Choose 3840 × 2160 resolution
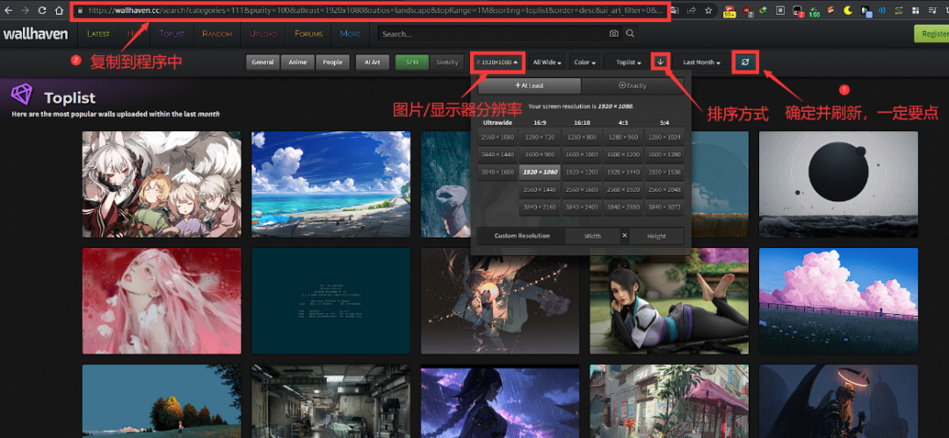Image resolution: width=949 pixels, height=438 pixels. pyautogui.click(x=540, y=208)
